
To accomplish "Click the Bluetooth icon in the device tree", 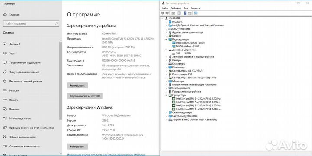I will click(x=170, y=22).
